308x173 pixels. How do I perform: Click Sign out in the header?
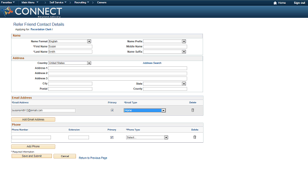(x=299, y=3)
